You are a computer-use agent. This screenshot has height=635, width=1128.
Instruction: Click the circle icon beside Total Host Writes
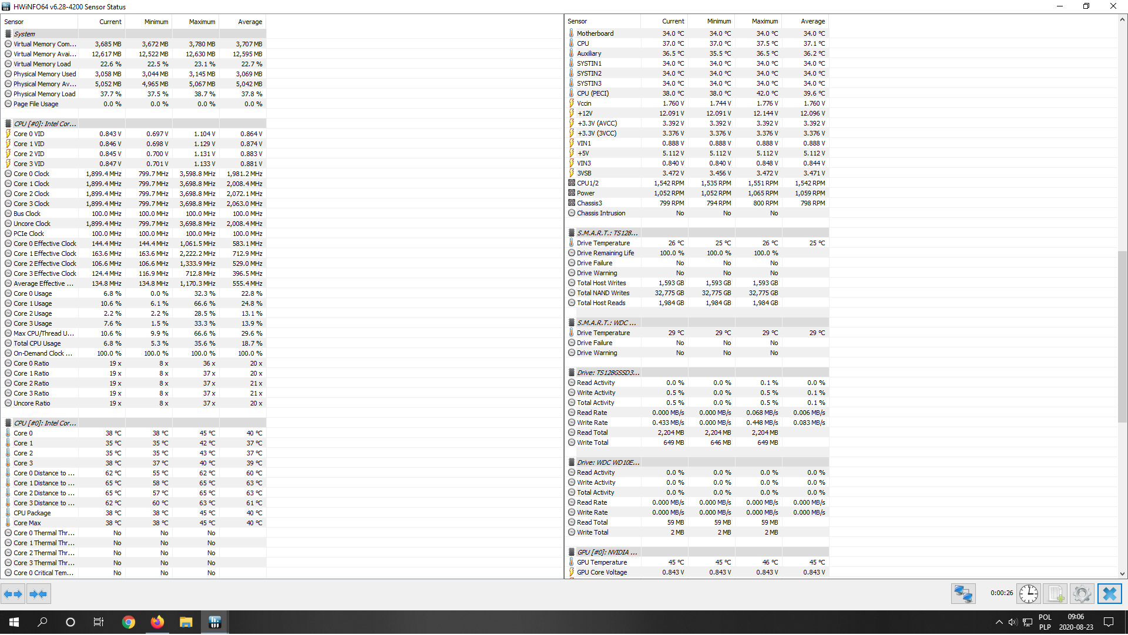(571, 283)
